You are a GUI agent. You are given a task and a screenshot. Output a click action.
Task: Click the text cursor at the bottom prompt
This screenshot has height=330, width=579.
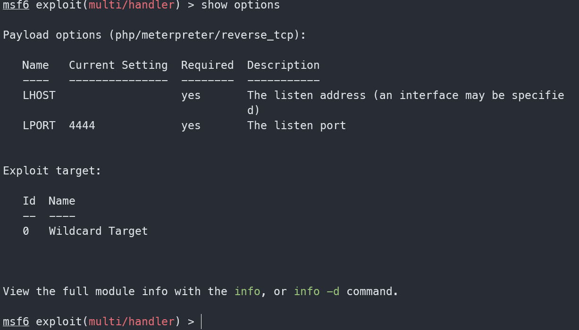[x=201, y=322]
